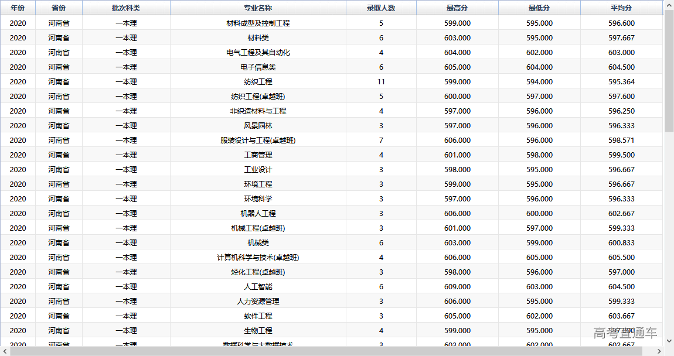Screen dimensions: 674x356
Task: Select the 机器人工程 row
Action: (x=258, y=214)
